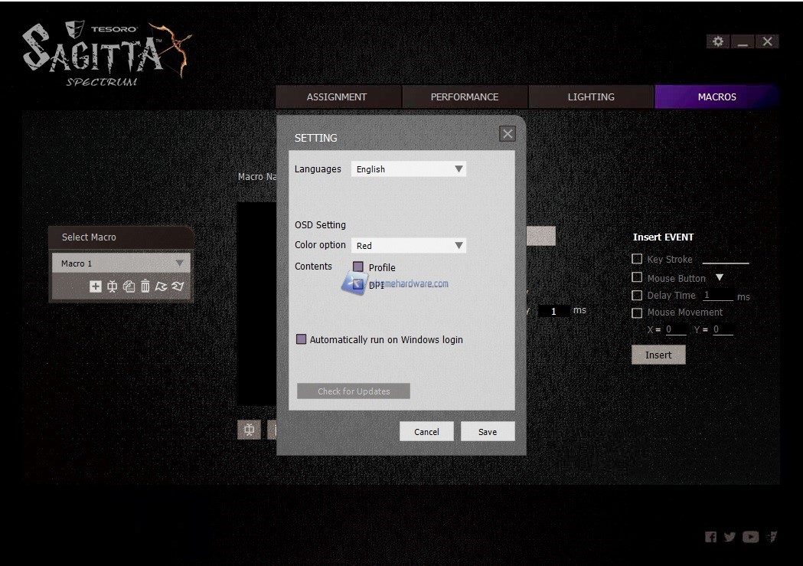
Task: Open the YouTube link icon
Action: 750,537
